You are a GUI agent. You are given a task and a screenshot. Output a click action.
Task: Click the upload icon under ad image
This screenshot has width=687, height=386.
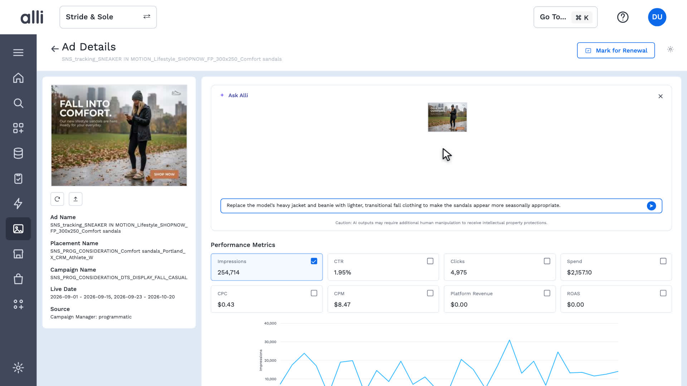click(x=75, y=199)
